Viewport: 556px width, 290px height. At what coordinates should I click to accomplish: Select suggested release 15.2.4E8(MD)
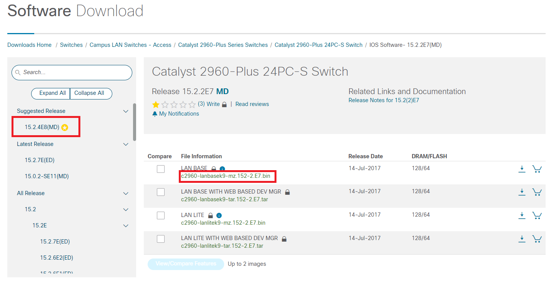pos(42,127)
